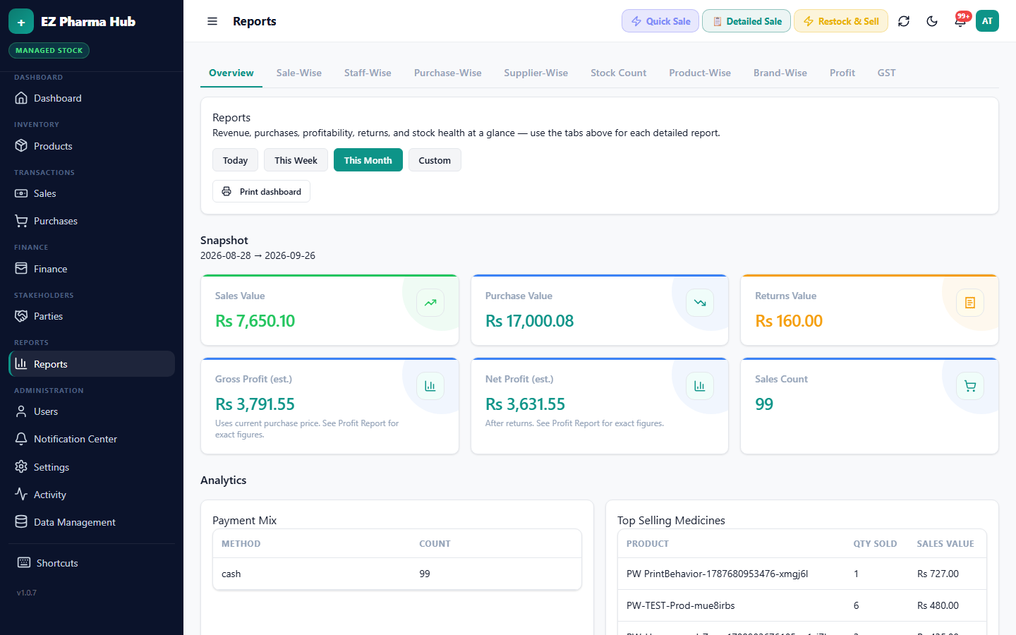The image size is (1016, 635).
Task: Click the EZ Pharma Hub logo icon
Action: [21, 21]
